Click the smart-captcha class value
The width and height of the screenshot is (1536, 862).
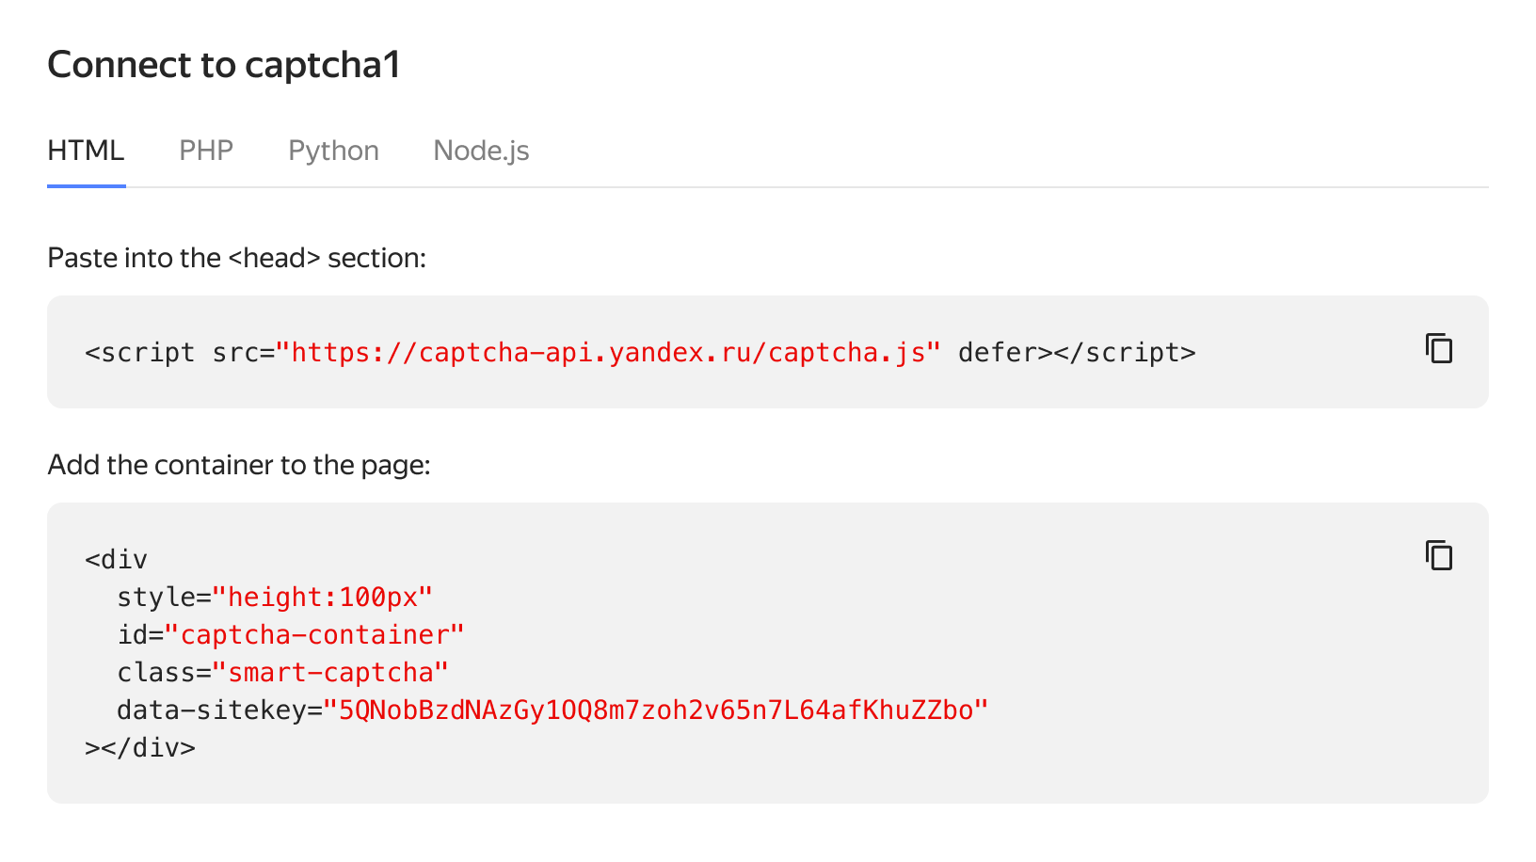[330, 673]
